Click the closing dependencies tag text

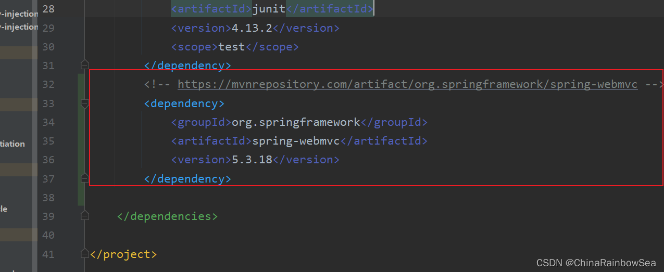168,216
